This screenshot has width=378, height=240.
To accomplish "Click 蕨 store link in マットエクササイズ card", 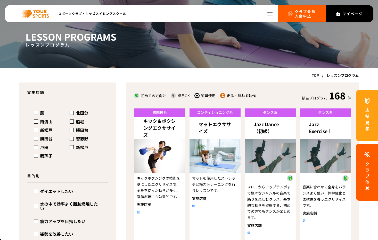I will coord(194,206).
